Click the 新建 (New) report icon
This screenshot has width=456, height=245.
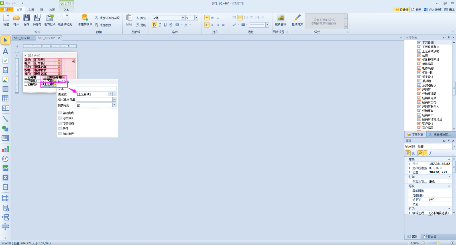click(x=6, y=20)
